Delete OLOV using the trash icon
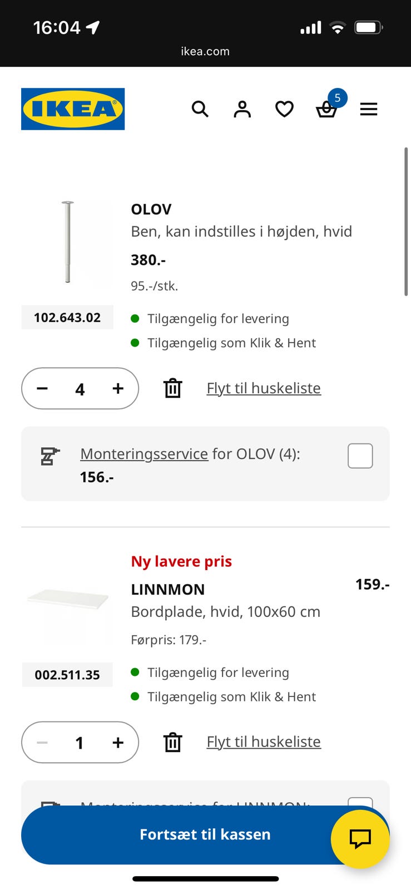The height and width of the screenshot is (890, 411). (173, 388)
